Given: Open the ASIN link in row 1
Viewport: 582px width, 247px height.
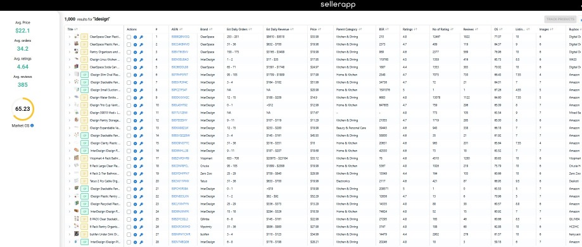Looking at the screenshot, I should click(x=180, y=37).
